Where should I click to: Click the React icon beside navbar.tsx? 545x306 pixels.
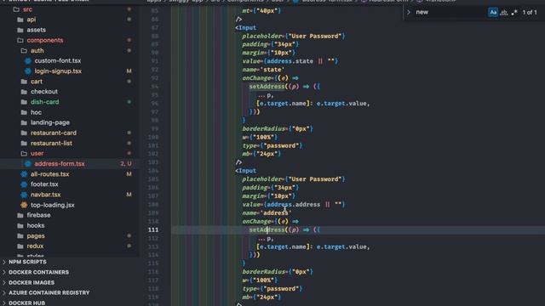(24, 195)
